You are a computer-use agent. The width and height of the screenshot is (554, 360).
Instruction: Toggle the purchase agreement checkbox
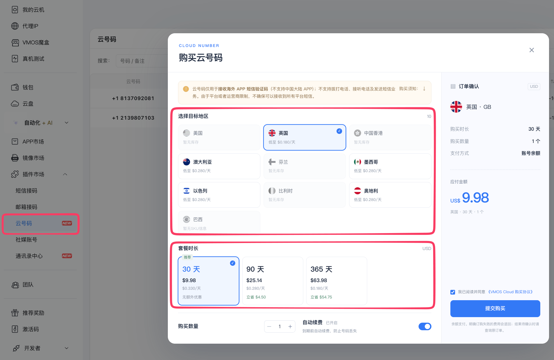point(453,292)
